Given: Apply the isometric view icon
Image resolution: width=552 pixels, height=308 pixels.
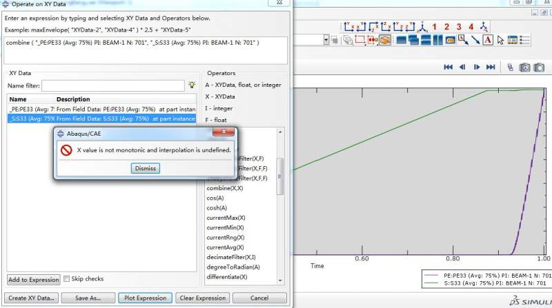Looking at the screenshot, I should (x=422, y=27).
